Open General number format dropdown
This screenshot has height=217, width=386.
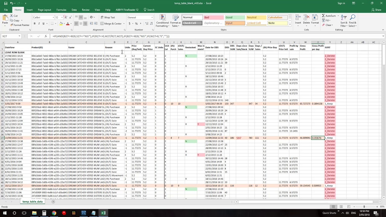tap(152, 17)
